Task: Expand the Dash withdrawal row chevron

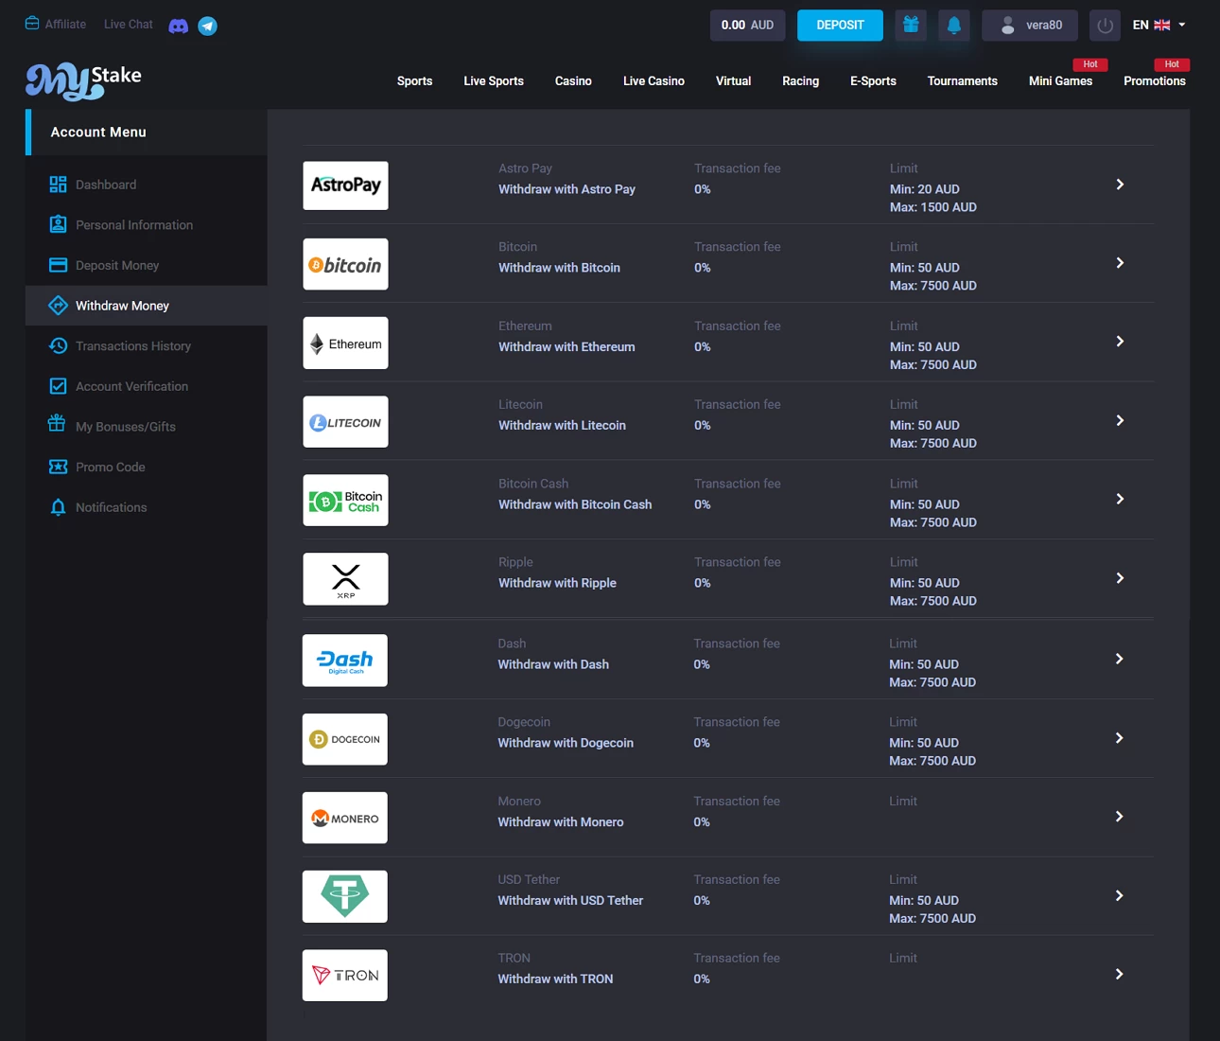Action: [1119, 659]
